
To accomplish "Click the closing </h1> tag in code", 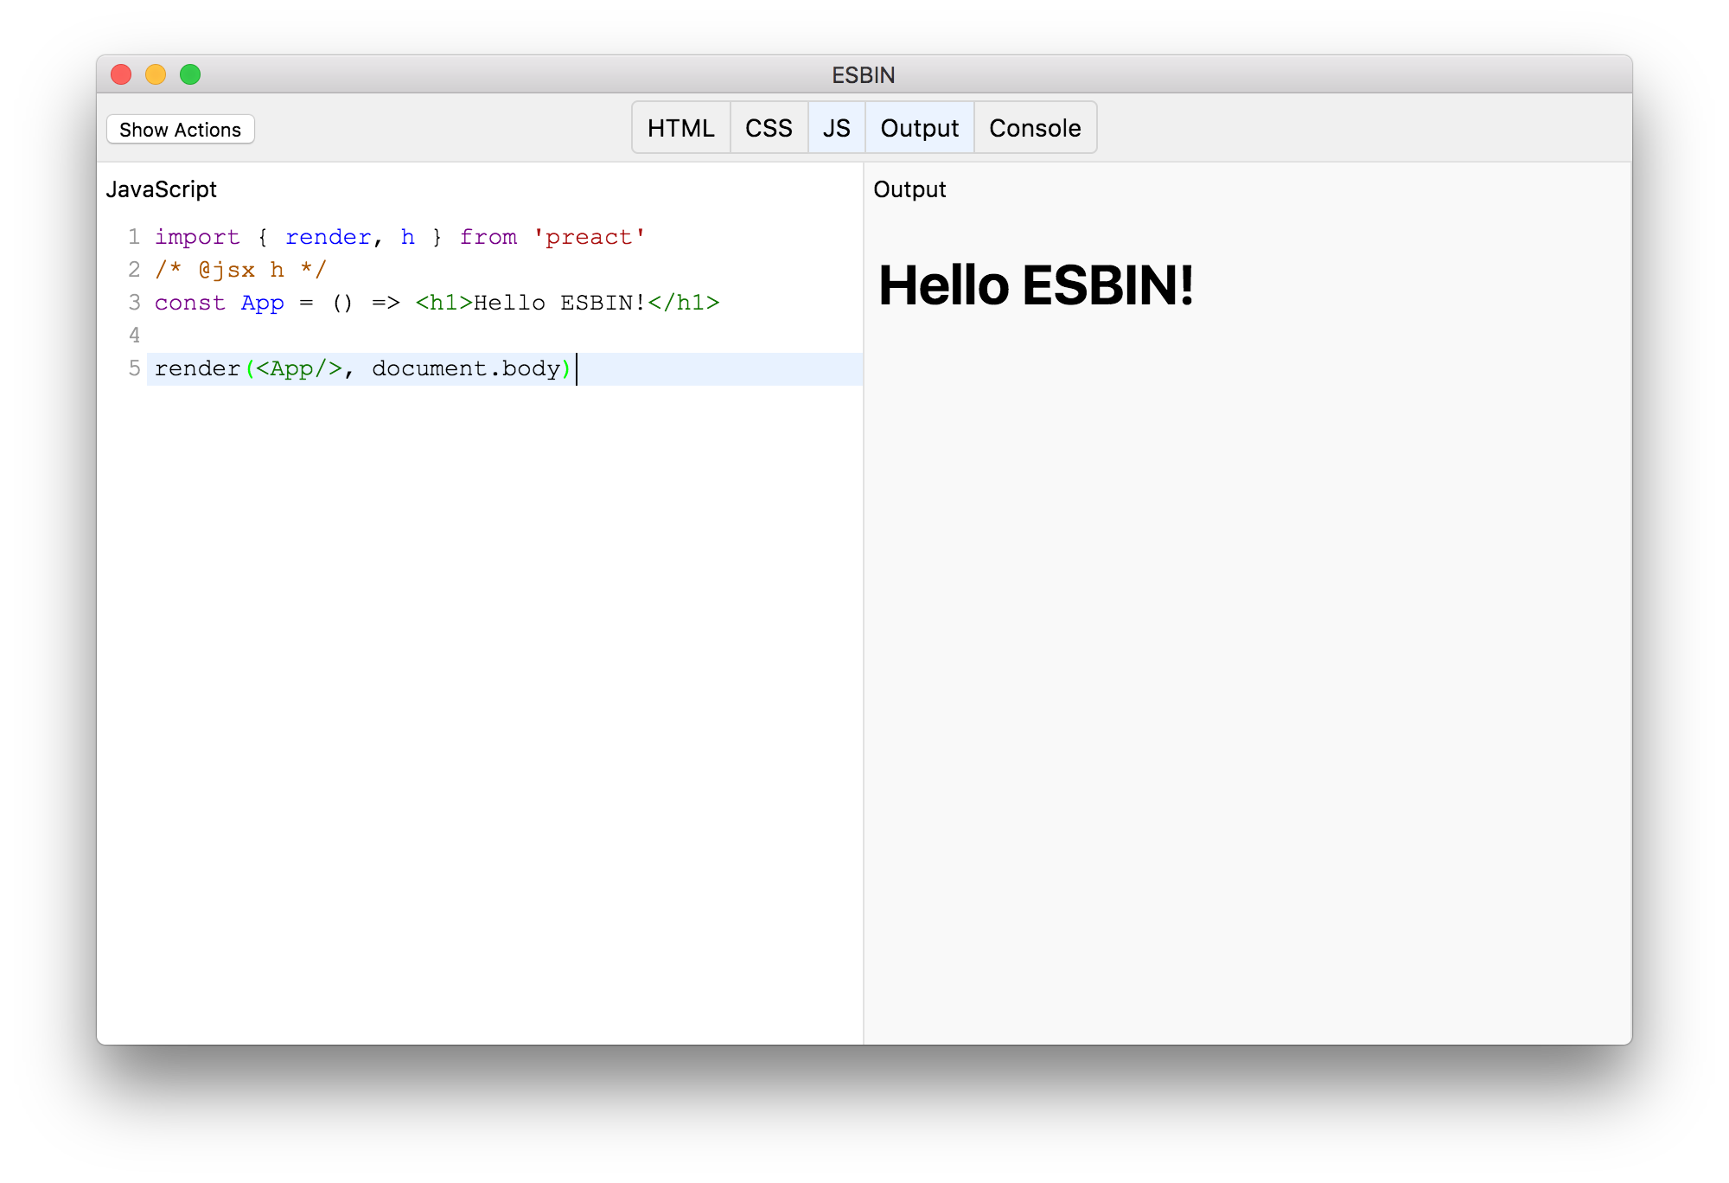I will (x=683, y=303).
